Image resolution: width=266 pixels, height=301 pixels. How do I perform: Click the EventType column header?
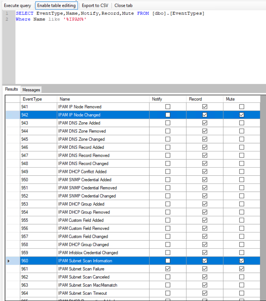pyautogui.click(x=38, y=99)
